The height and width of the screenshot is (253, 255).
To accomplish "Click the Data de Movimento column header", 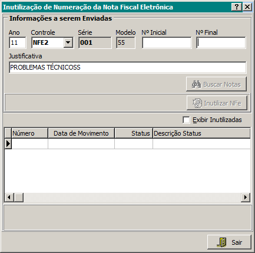I will (x=81, y=133).
